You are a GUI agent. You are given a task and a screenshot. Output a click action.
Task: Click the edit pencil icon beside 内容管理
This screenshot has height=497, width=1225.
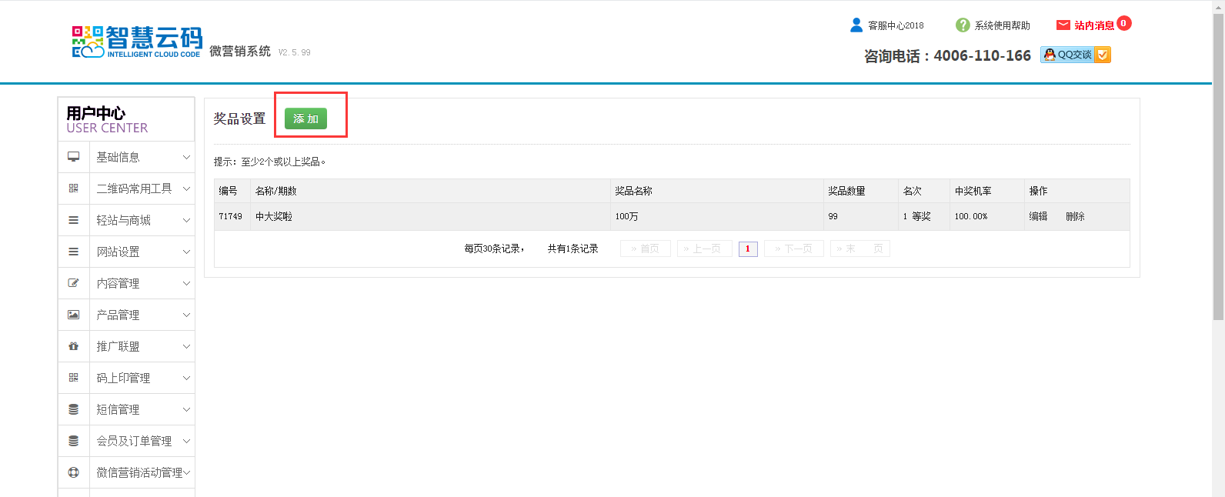pyautogui.click(x=73, y=283)
